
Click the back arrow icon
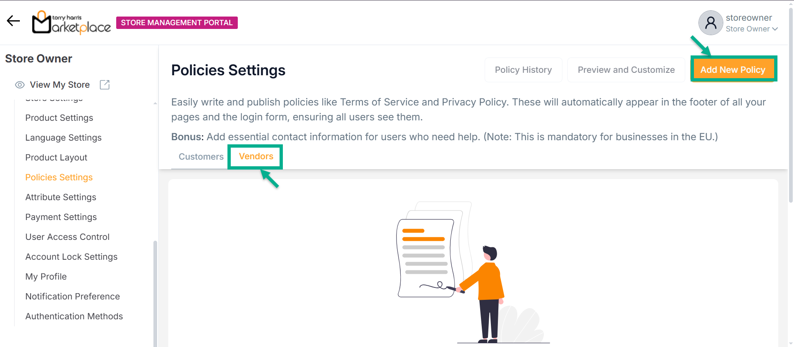coord(13,21)
